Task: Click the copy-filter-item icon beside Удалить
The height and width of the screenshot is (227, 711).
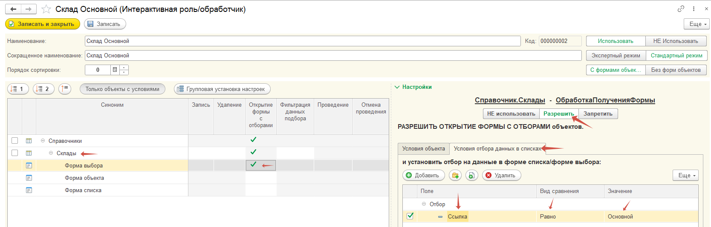Action: click(x=471, y=175)
